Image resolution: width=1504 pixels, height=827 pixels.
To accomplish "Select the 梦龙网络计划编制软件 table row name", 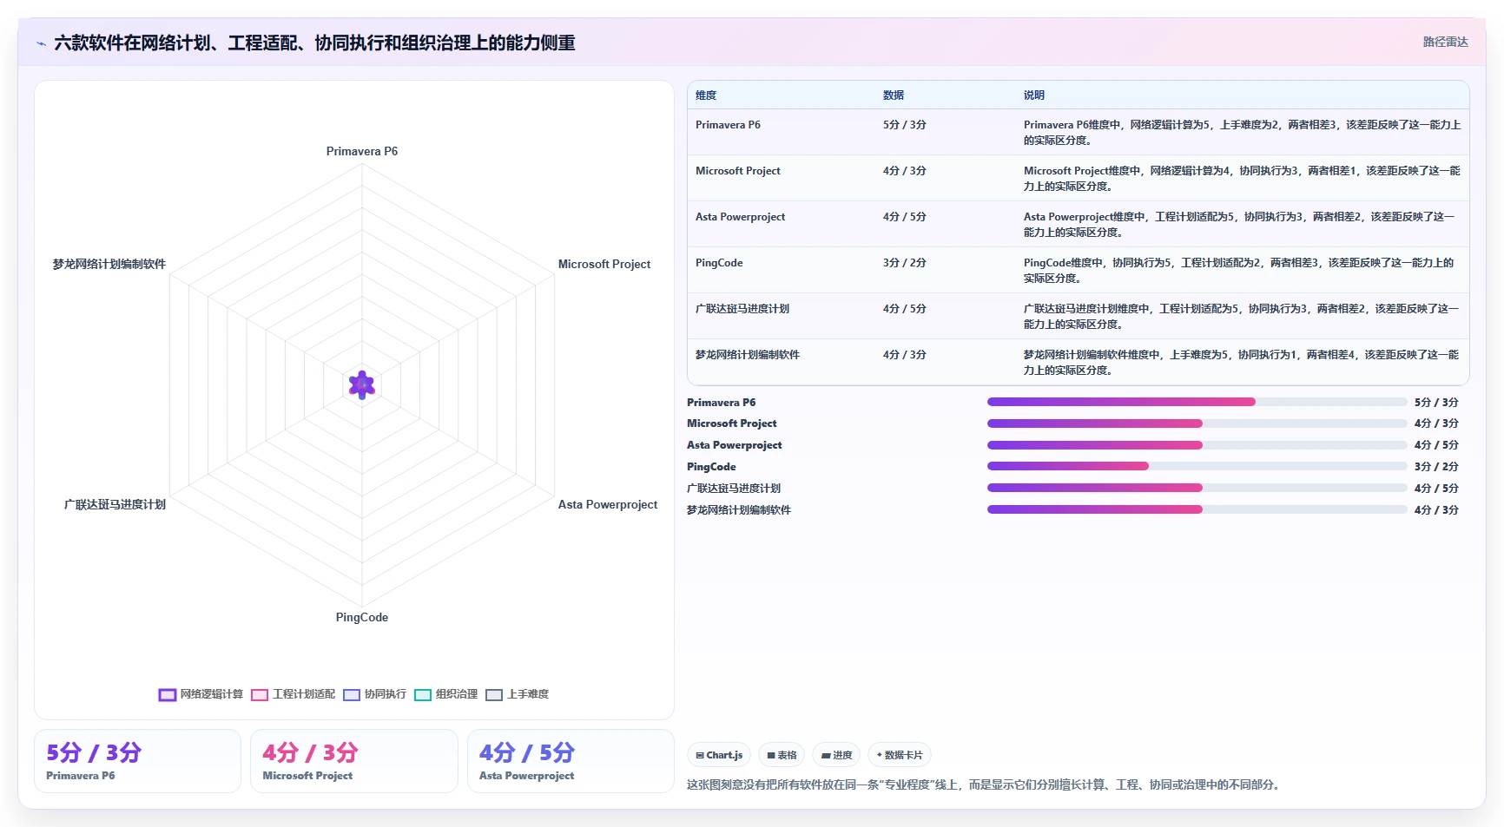I will click(x=748, y=355).
